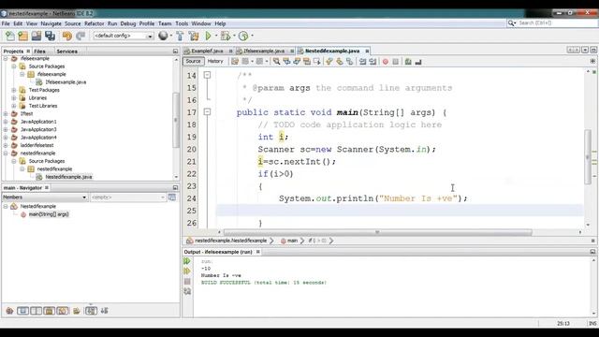This screenshot has width=599, height=337.
Task: Click the Stop Macro Recording icon
Action: click(396, 62)
